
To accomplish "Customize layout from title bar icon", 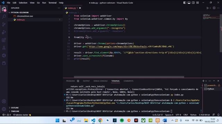I will [x=197, y=3].
